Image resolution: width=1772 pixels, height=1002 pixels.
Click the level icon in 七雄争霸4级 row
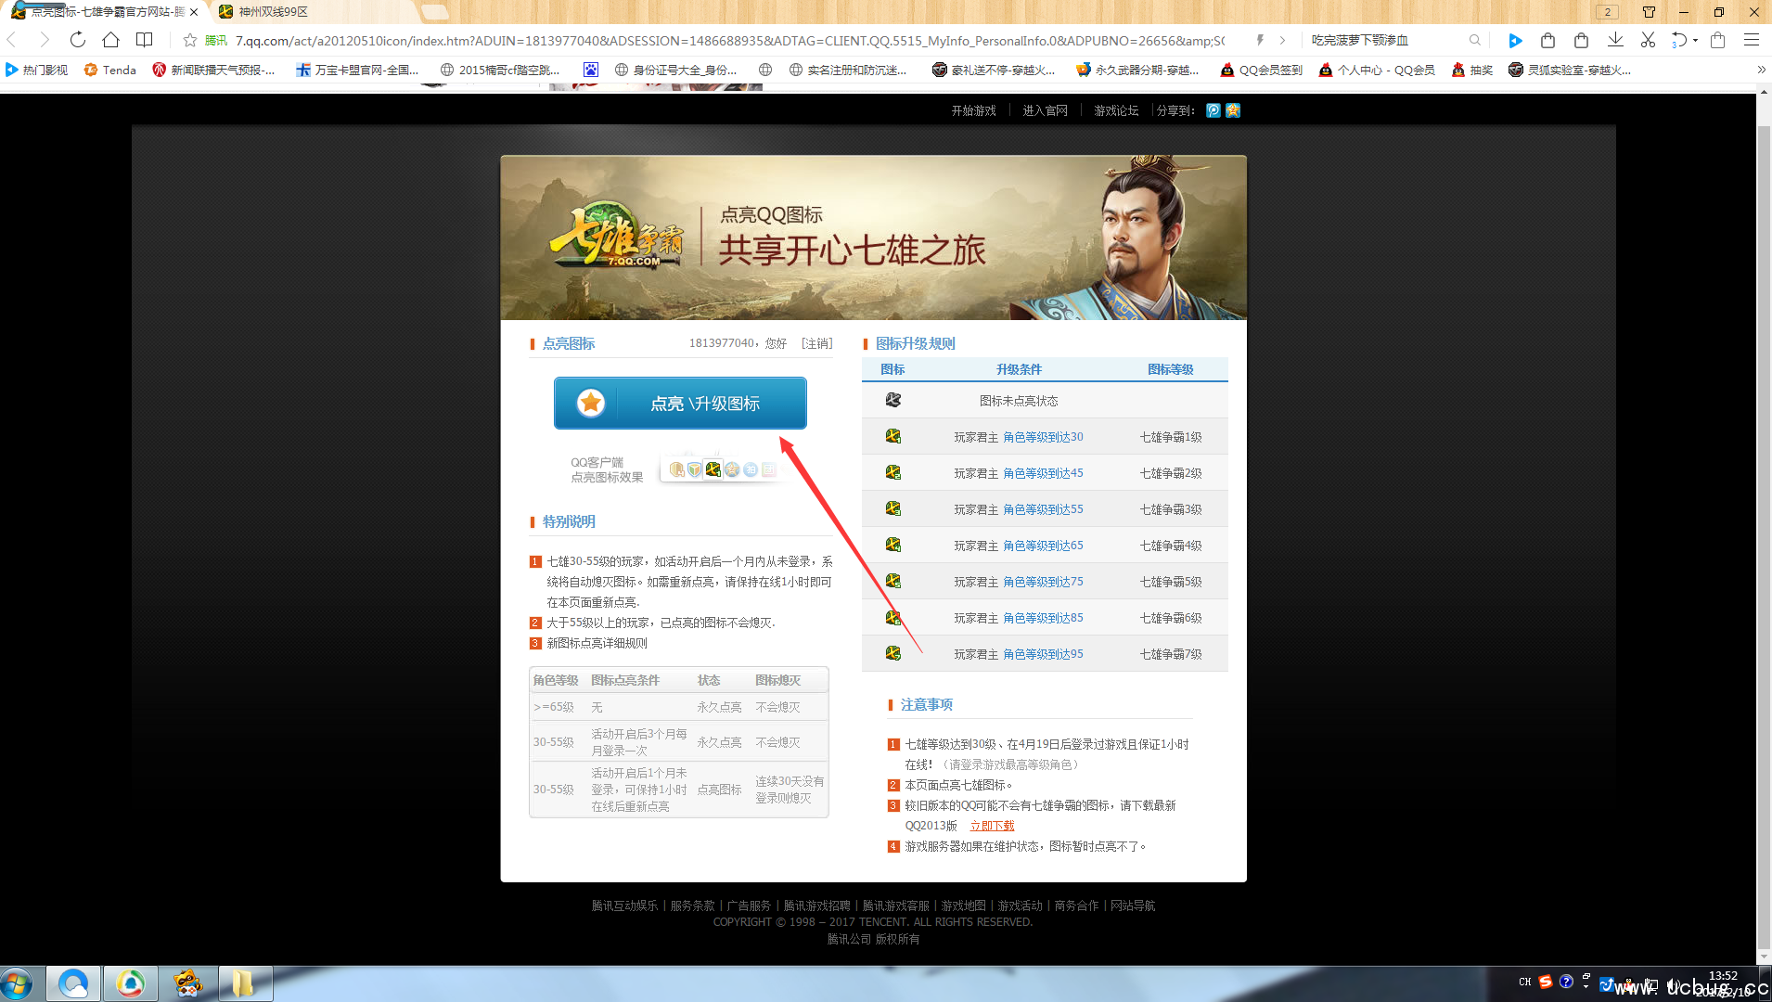coord(893,545)
